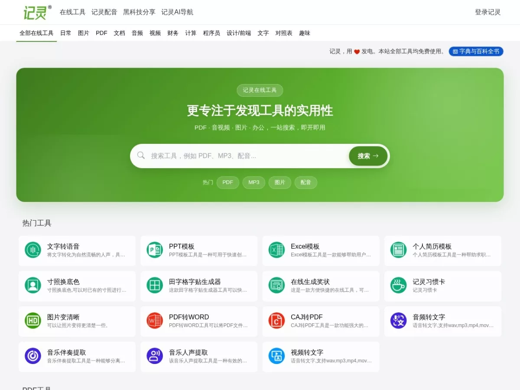Open the 文字转语音 tool icon
Viewport: 520px width, 390px height.
[x=33, y=250]
